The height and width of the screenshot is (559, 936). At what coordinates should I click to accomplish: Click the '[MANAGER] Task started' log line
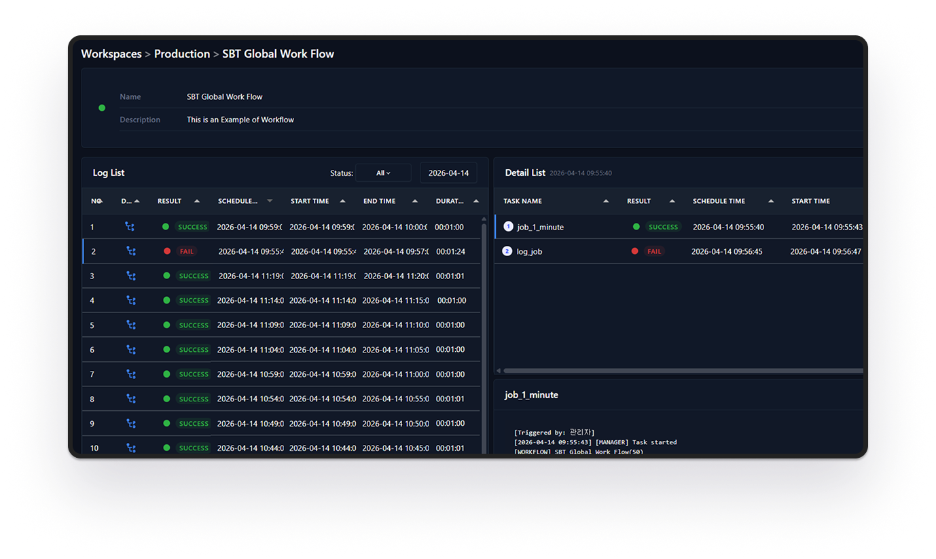point(596,442)
